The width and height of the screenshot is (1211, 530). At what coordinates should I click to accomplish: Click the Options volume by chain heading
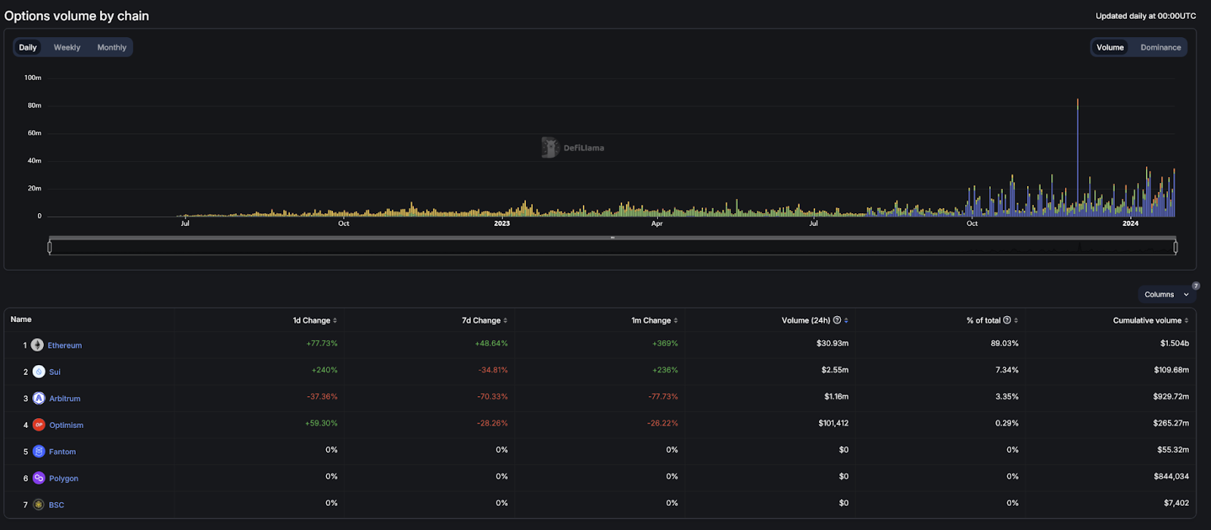76,16
